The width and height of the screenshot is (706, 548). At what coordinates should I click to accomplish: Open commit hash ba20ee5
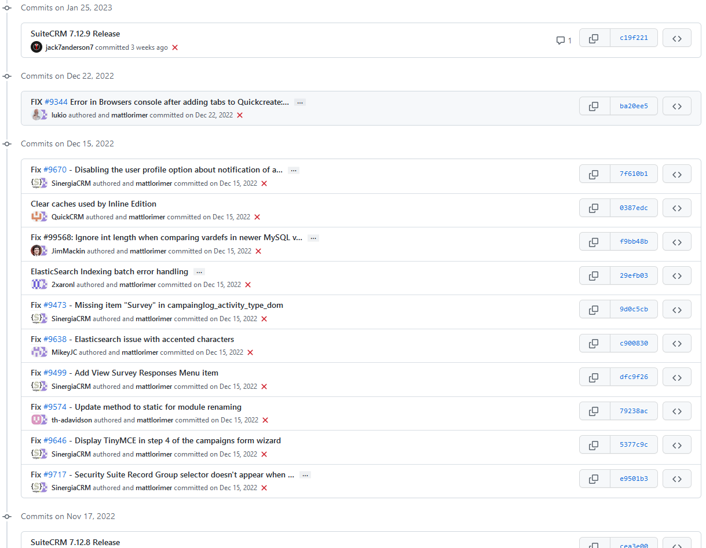[x=634, y=106]
